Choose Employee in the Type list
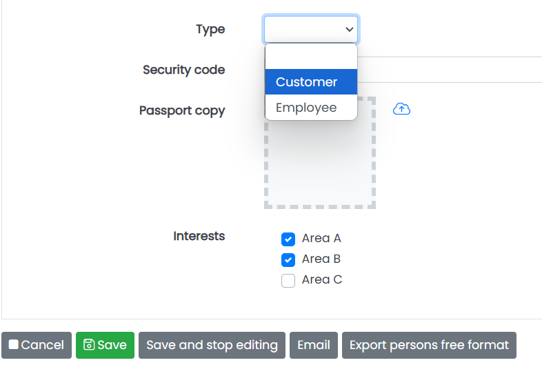Image resolution: width=542 pixels, height=367 pixels. pyautogui.click(x=311, y=108)
